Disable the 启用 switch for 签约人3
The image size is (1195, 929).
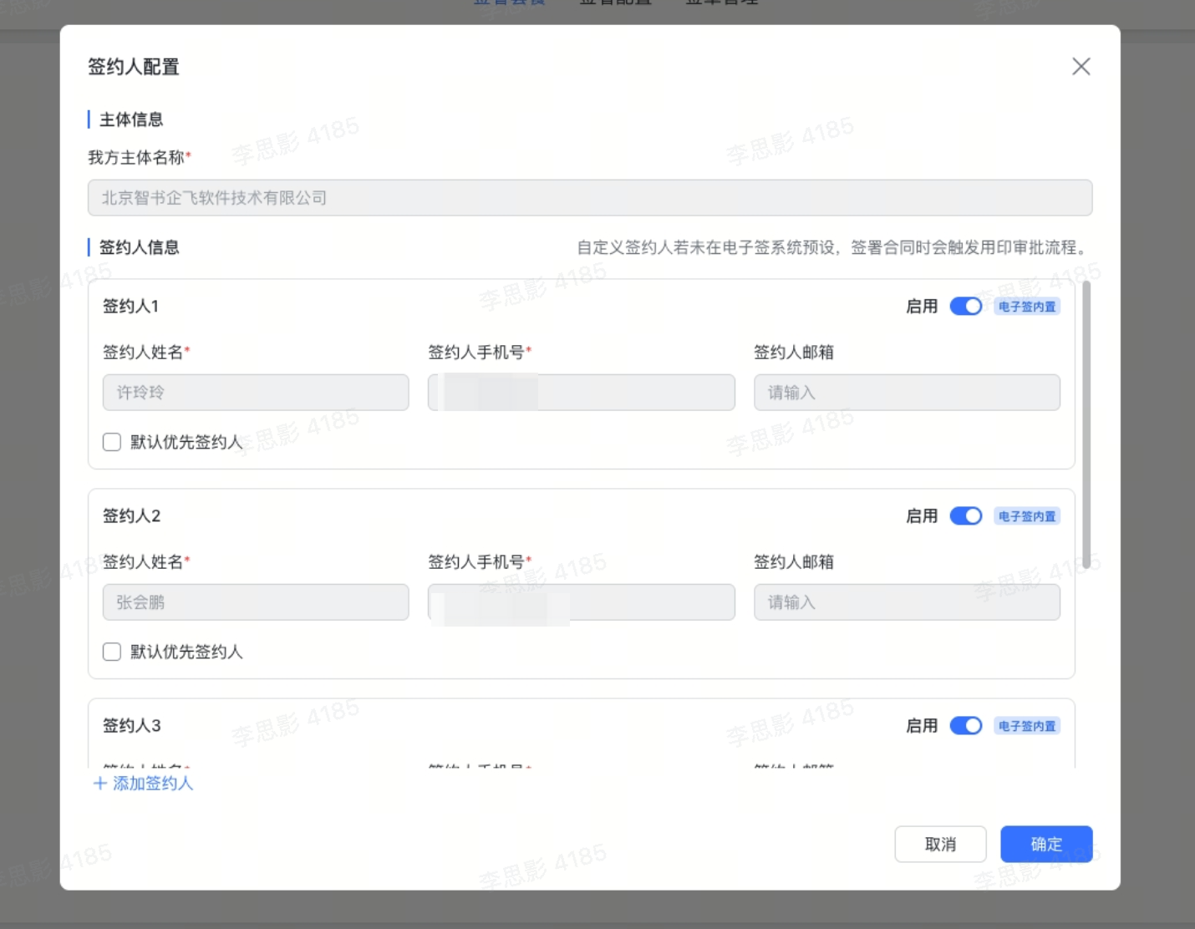pyautogui.click(x=965, y=726)
